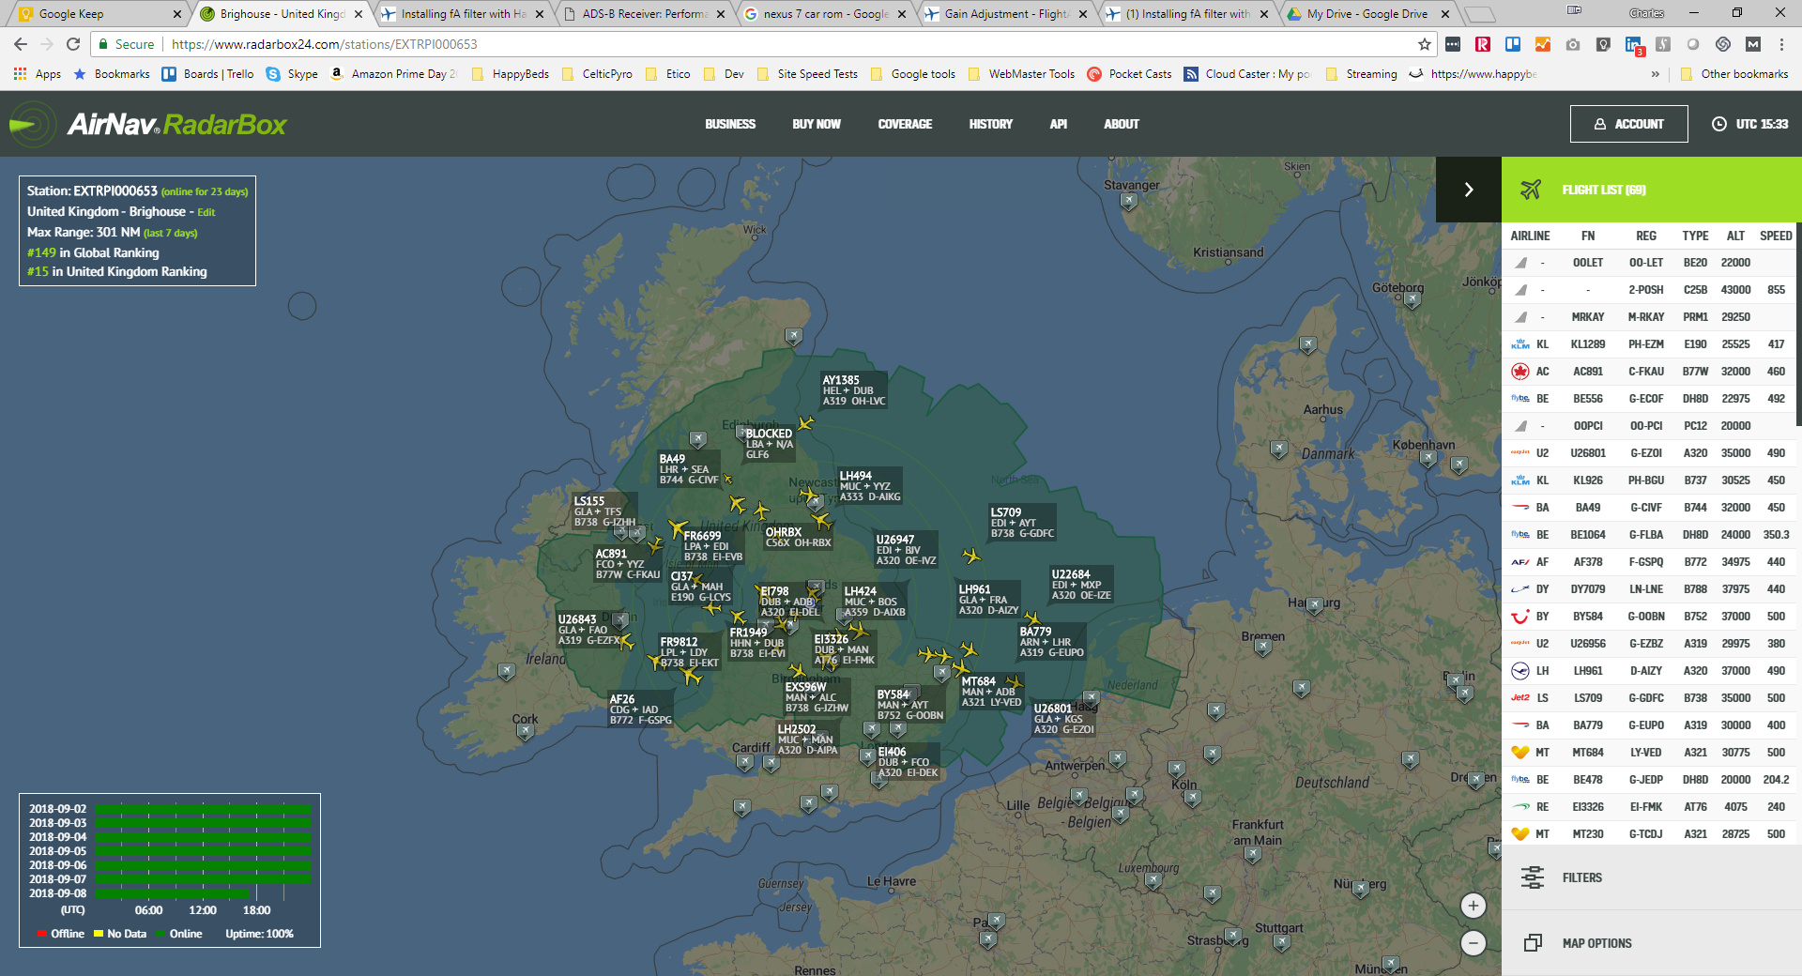
Task: Click the Air Canada logo in AC891 row
Action: [x=1520, y=372]
